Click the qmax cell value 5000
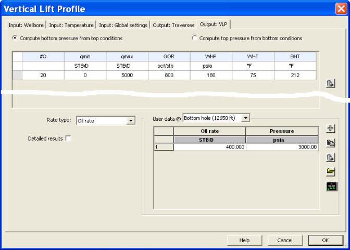This screenshot has height=250, width=350. point(127,75)
